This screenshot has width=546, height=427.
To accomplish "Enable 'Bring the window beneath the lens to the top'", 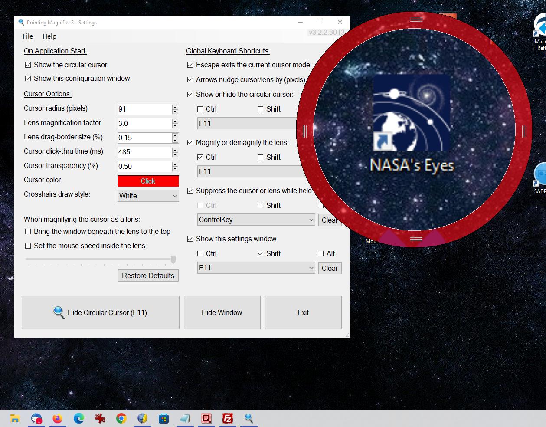I will point(28,231).
